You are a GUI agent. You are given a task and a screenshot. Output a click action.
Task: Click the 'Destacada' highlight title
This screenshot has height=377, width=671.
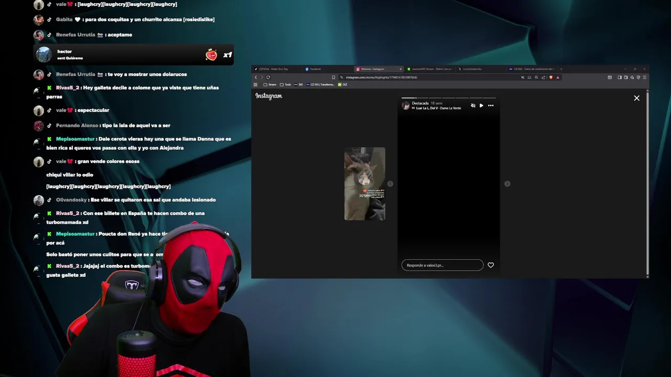[420, 103]
